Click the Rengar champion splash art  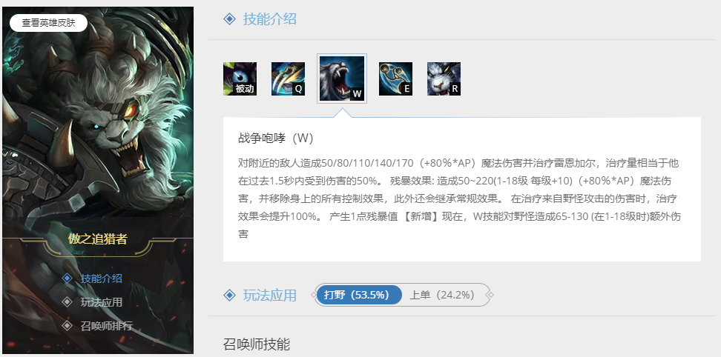tap(98, 119)
